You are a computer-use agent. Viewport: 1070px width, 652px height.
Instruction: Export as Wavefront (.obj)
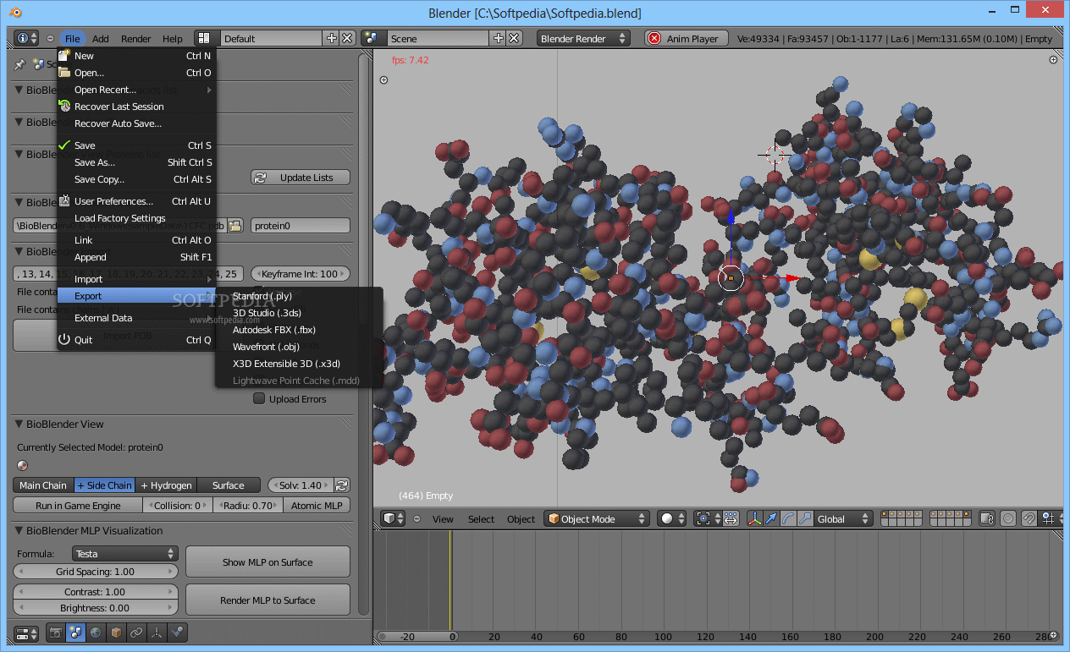pyautogui.click(x=299, y=347)
